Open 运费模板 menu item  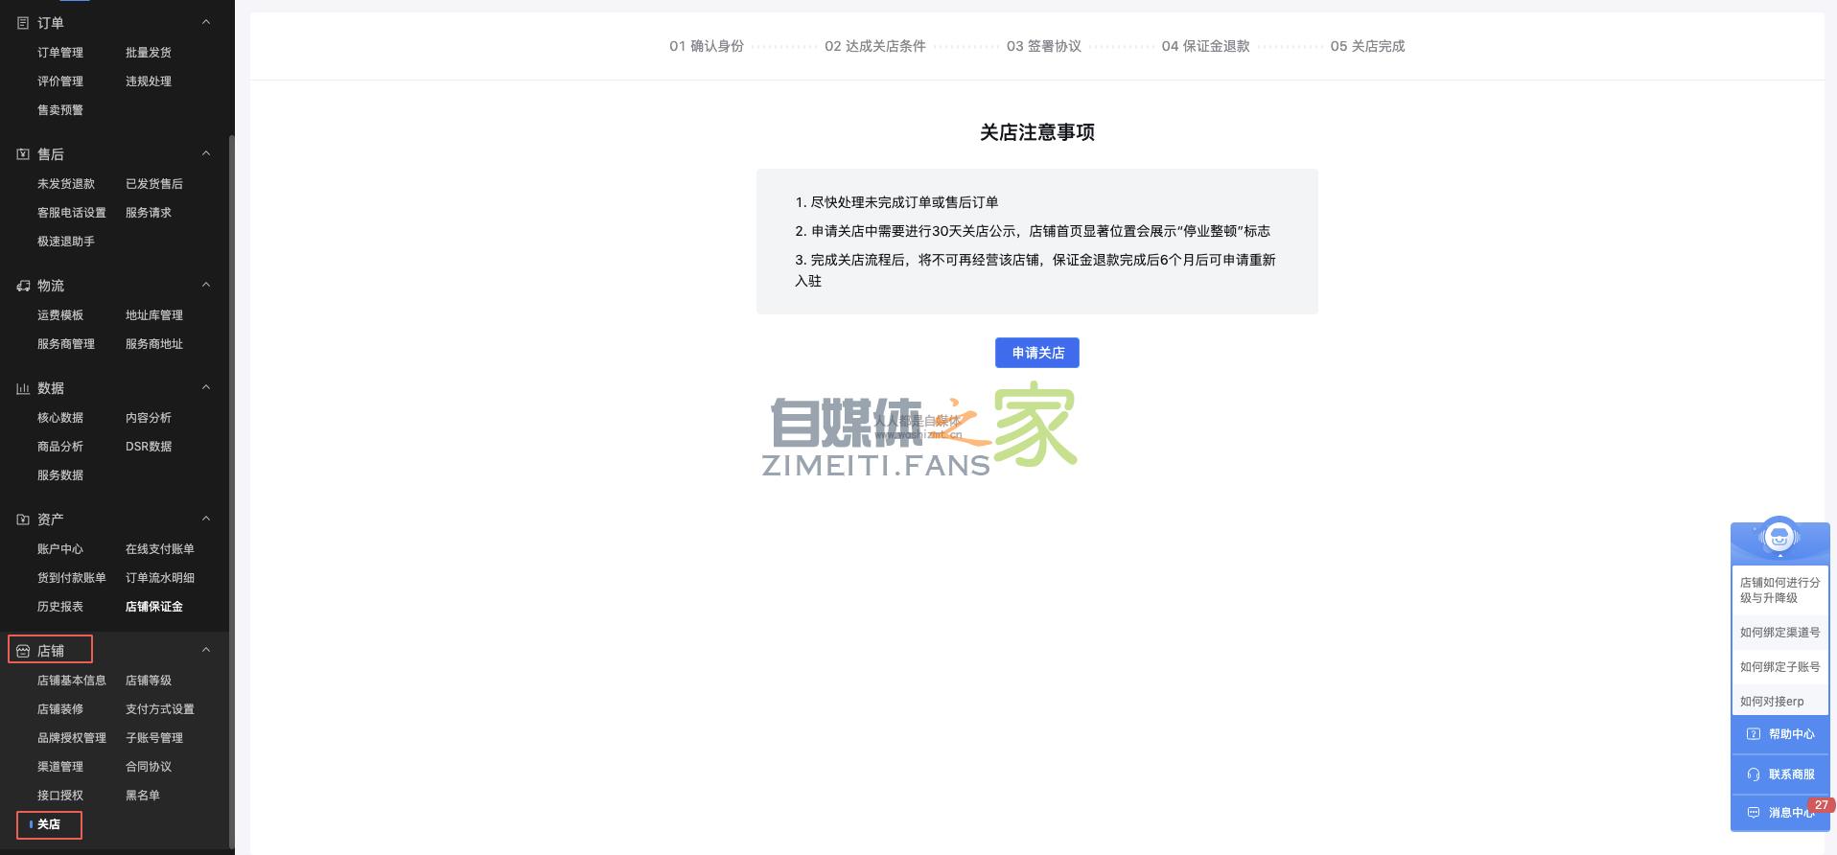[x=60, y=315]
